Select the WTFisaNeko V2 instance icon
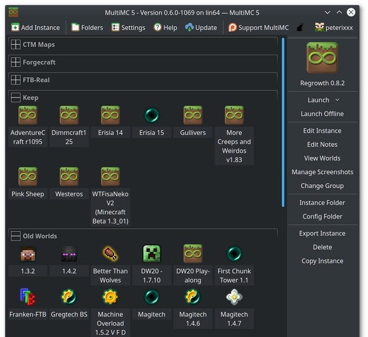This screenshot has height=337, width=368. point(110,176)
